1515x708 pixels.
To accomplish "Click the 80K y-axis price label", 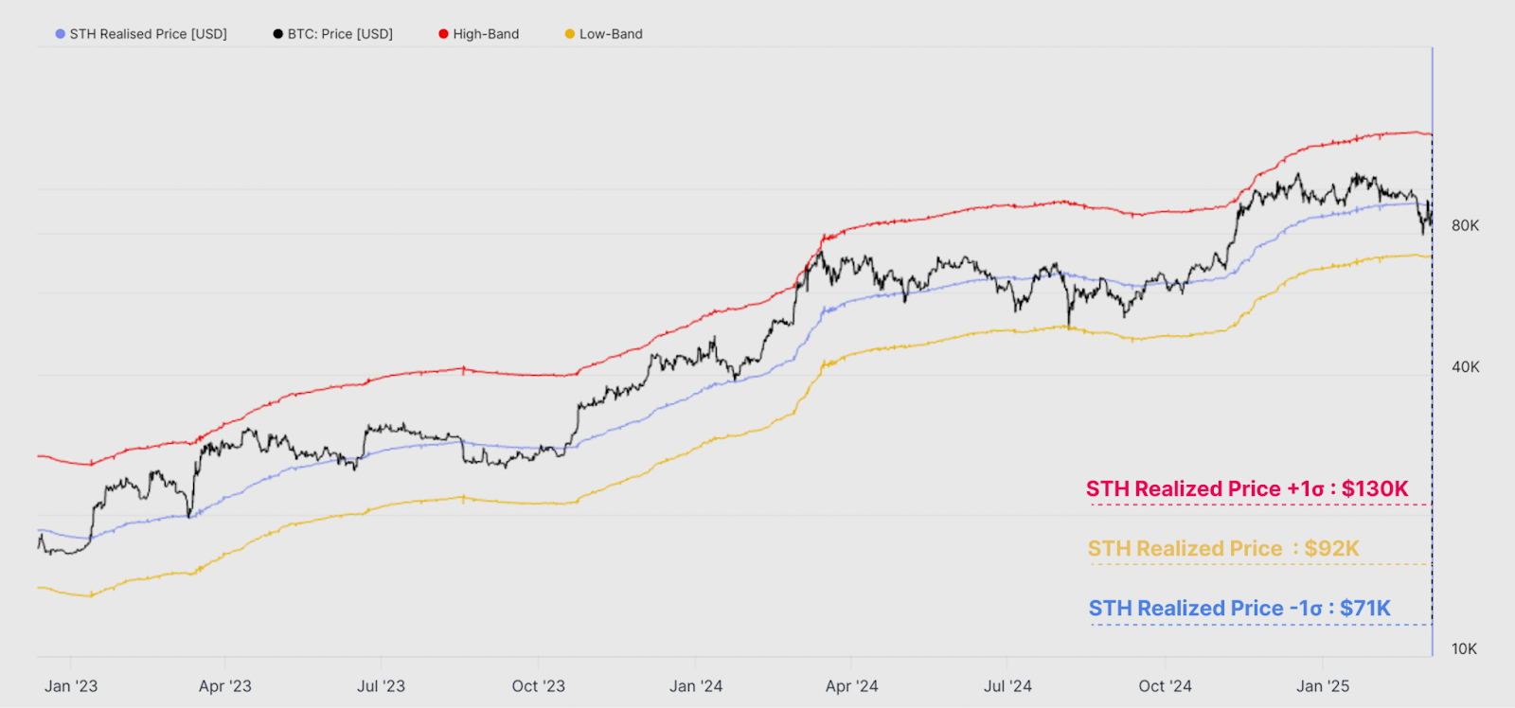I will (1465, 225).
